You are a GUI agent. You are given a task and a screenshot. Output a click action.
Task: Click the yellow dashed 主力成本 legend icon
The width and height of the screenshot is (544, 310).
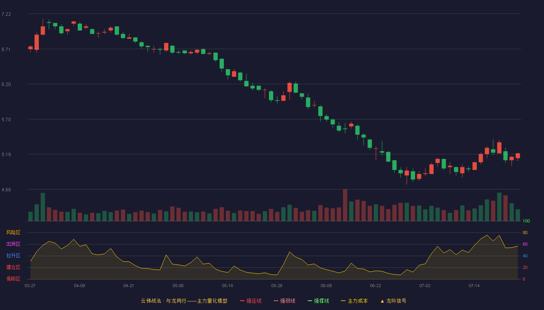pos(343,301)
